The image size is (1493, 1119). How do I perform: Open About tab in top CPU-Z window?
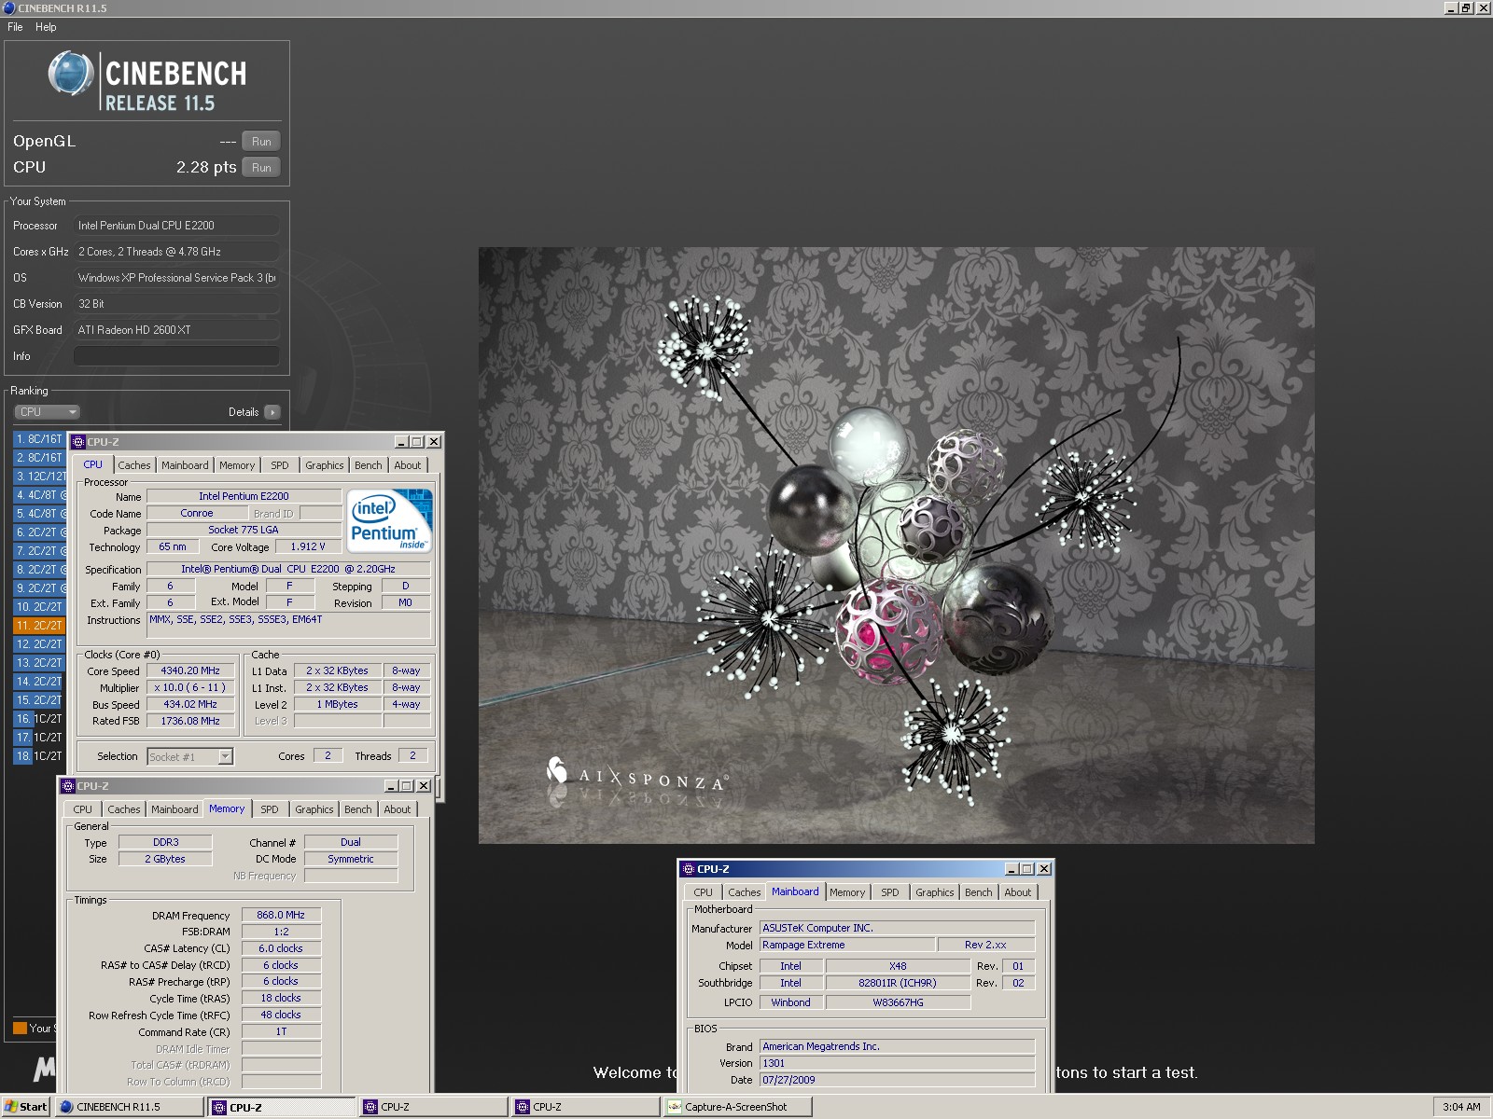(x=407, y=465)
